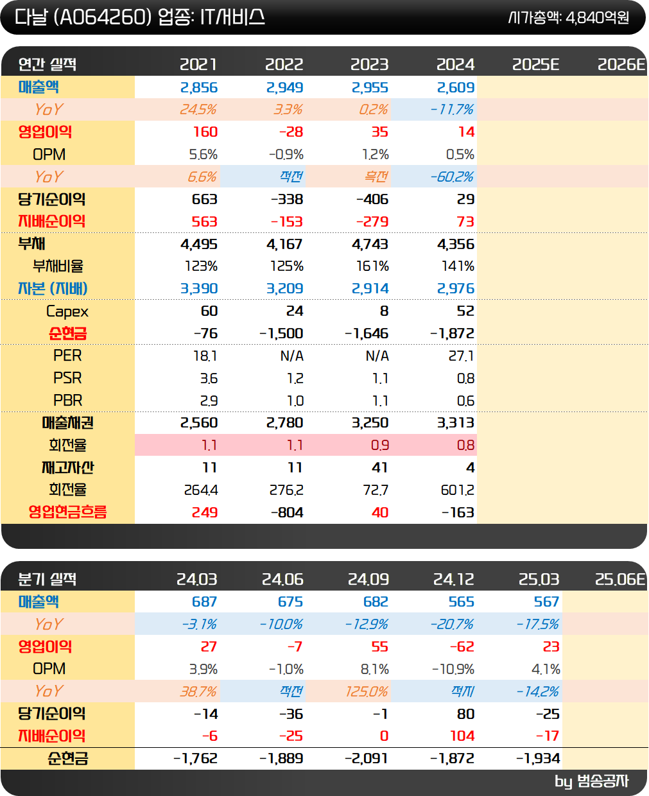Click the 매출채권 value 3,313
This screenshot has width=649, height=796.
pyautogui.click(x=456, y=422)
